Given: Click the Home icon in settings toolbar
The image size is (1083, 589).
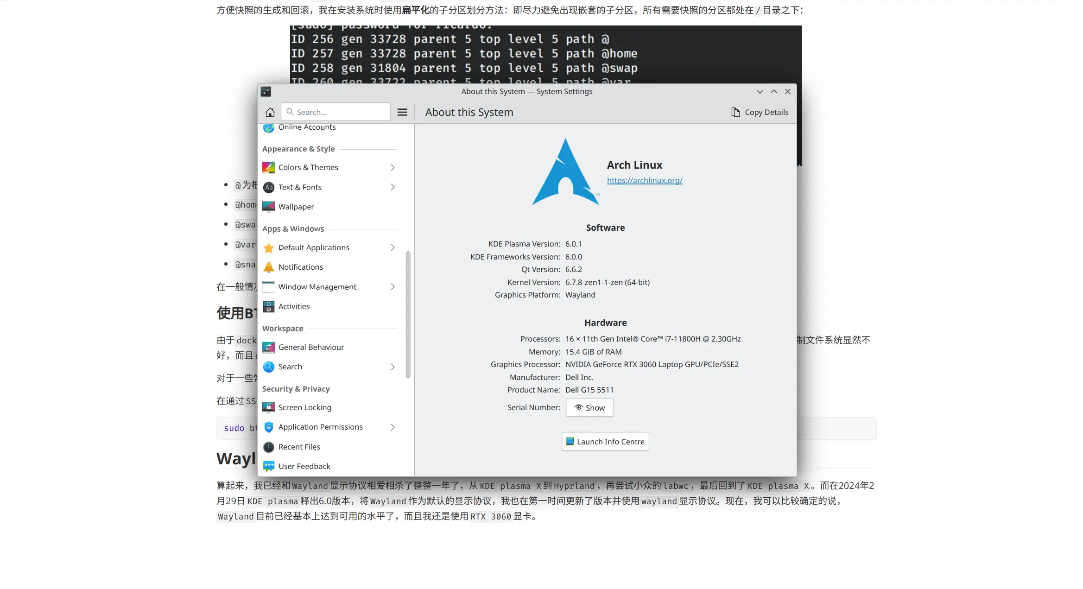Looking at the screenshot, I should pos(270,112).
